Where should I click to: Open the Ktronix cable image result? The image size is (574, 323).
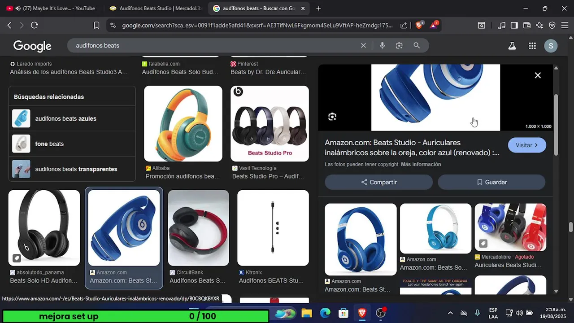[273, 228]
